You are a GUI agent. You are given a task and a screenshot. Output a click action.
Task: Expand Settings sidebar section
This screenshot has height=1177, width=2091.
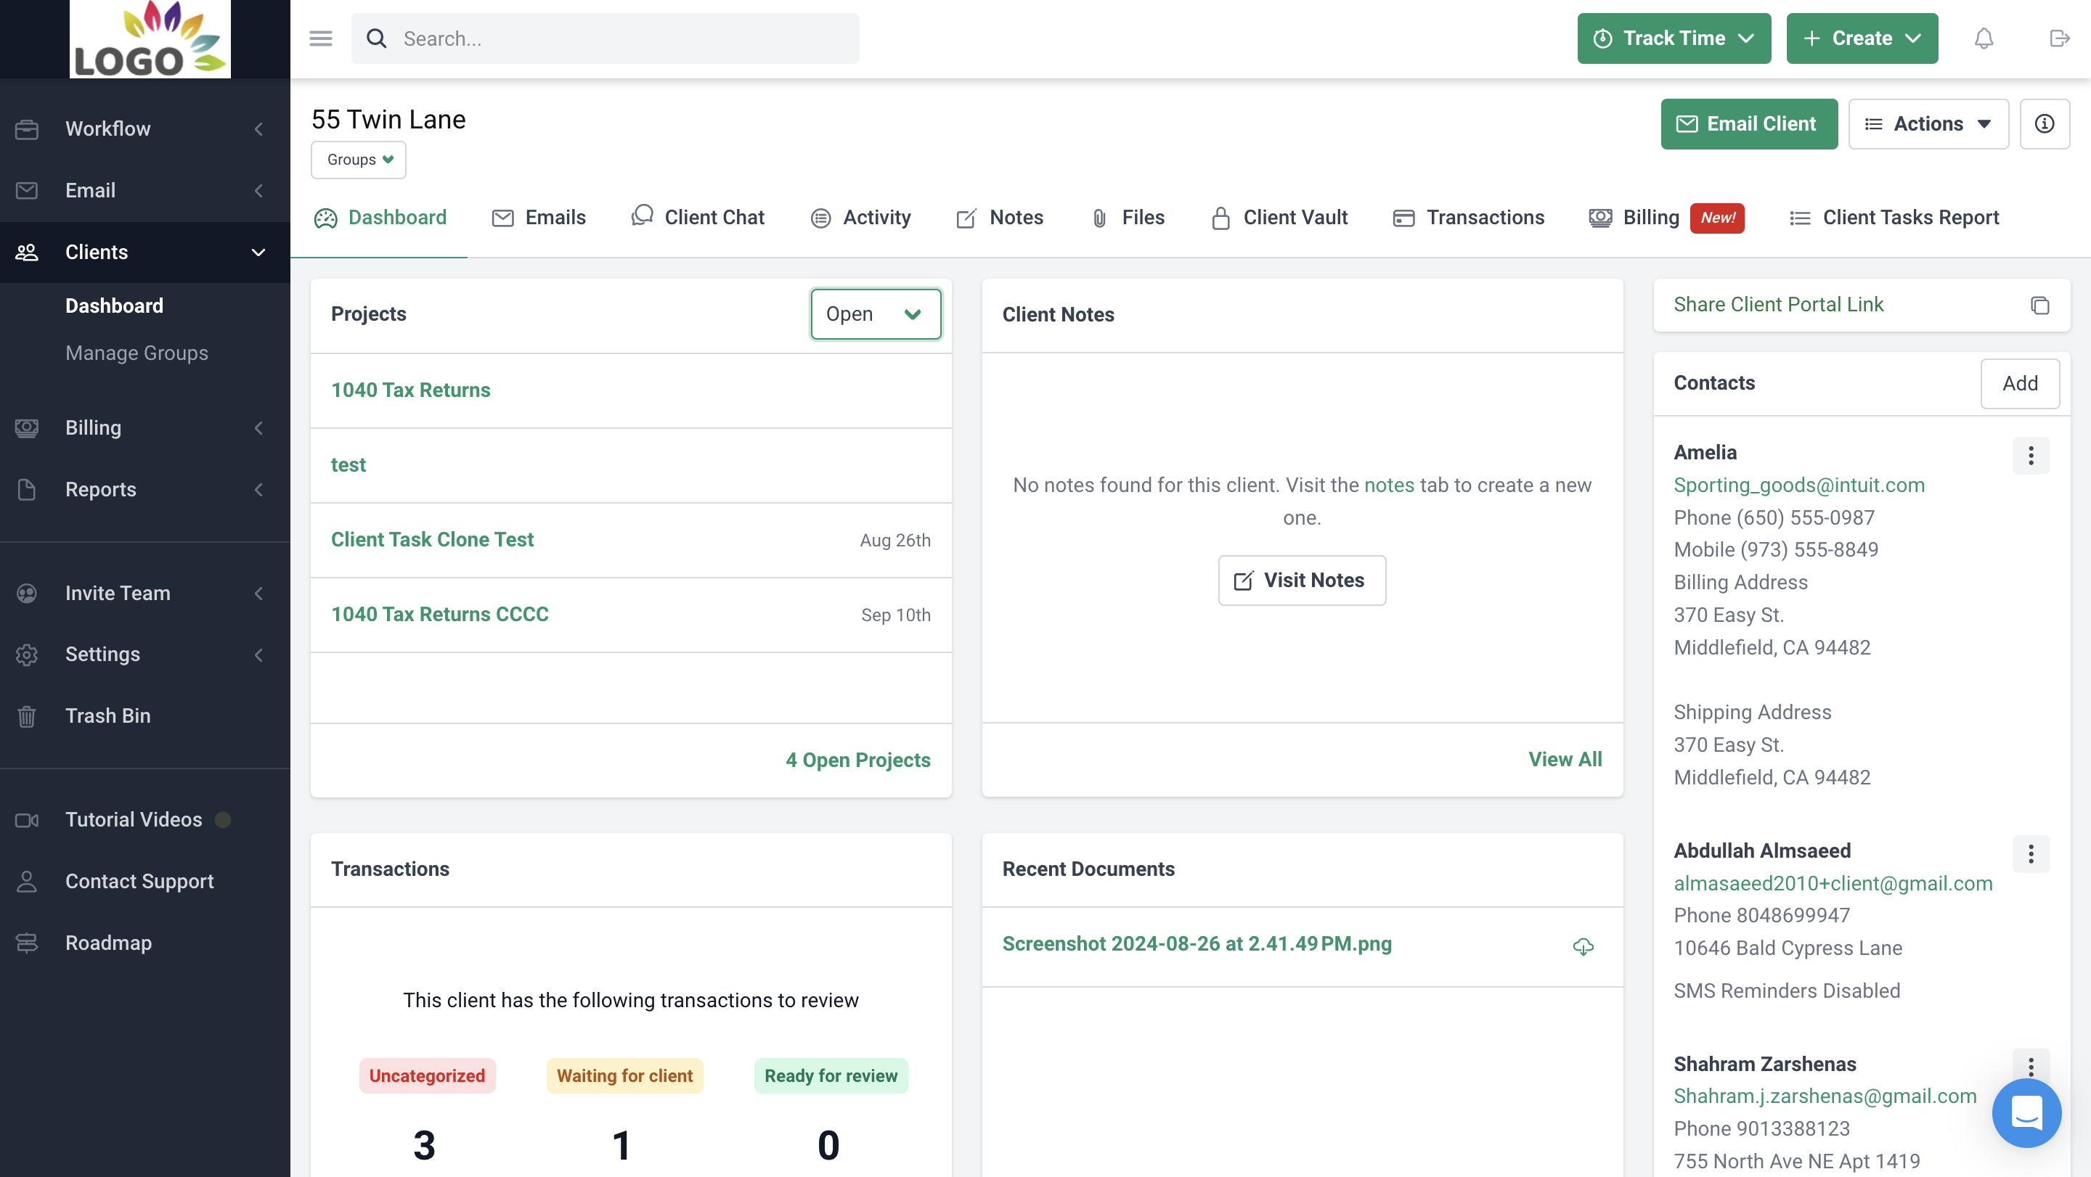pos(144,654)
